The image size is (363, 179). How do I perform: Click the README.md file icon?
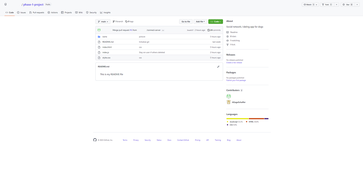tap(99, 42)
